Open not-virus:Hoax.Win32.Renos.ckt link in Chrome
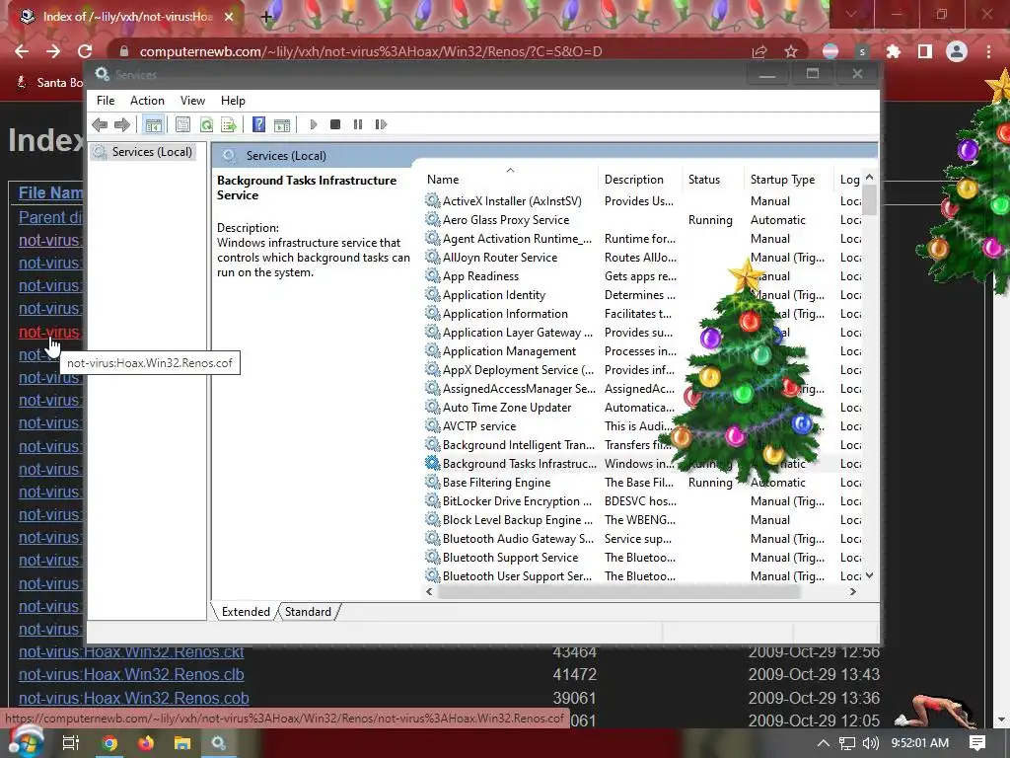1010x758 pixels. pos(131,651)
